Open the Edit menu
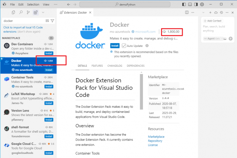 click(21, 5)
